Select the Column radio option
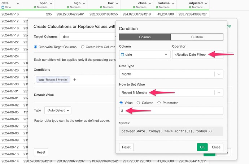 click(x=138, y=103)
